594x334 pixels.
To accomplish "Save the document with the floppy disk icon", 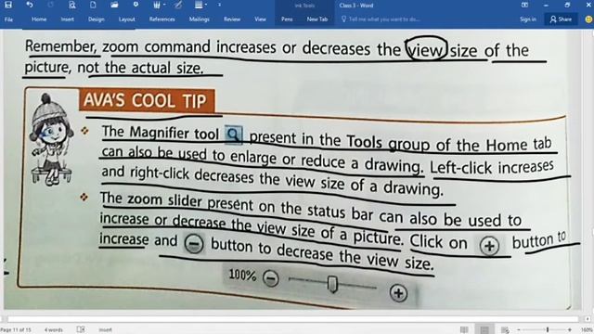I will [x=8, y=5].
